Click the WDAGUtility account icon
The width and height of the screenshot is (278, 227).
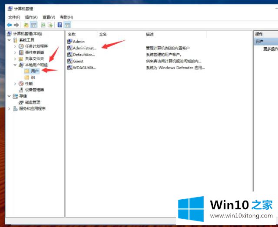[69, 68]
